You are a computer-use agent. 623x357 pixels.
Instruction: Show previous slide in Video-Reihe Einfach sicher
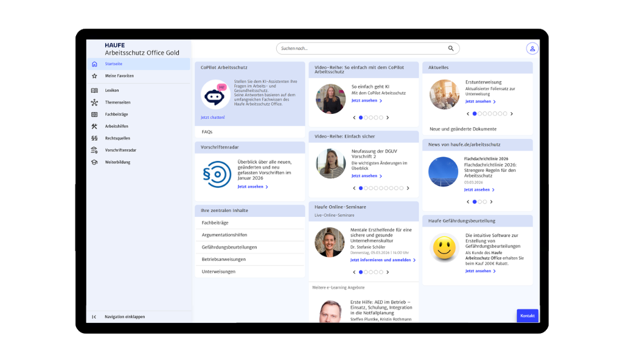[x=354, y=188]
